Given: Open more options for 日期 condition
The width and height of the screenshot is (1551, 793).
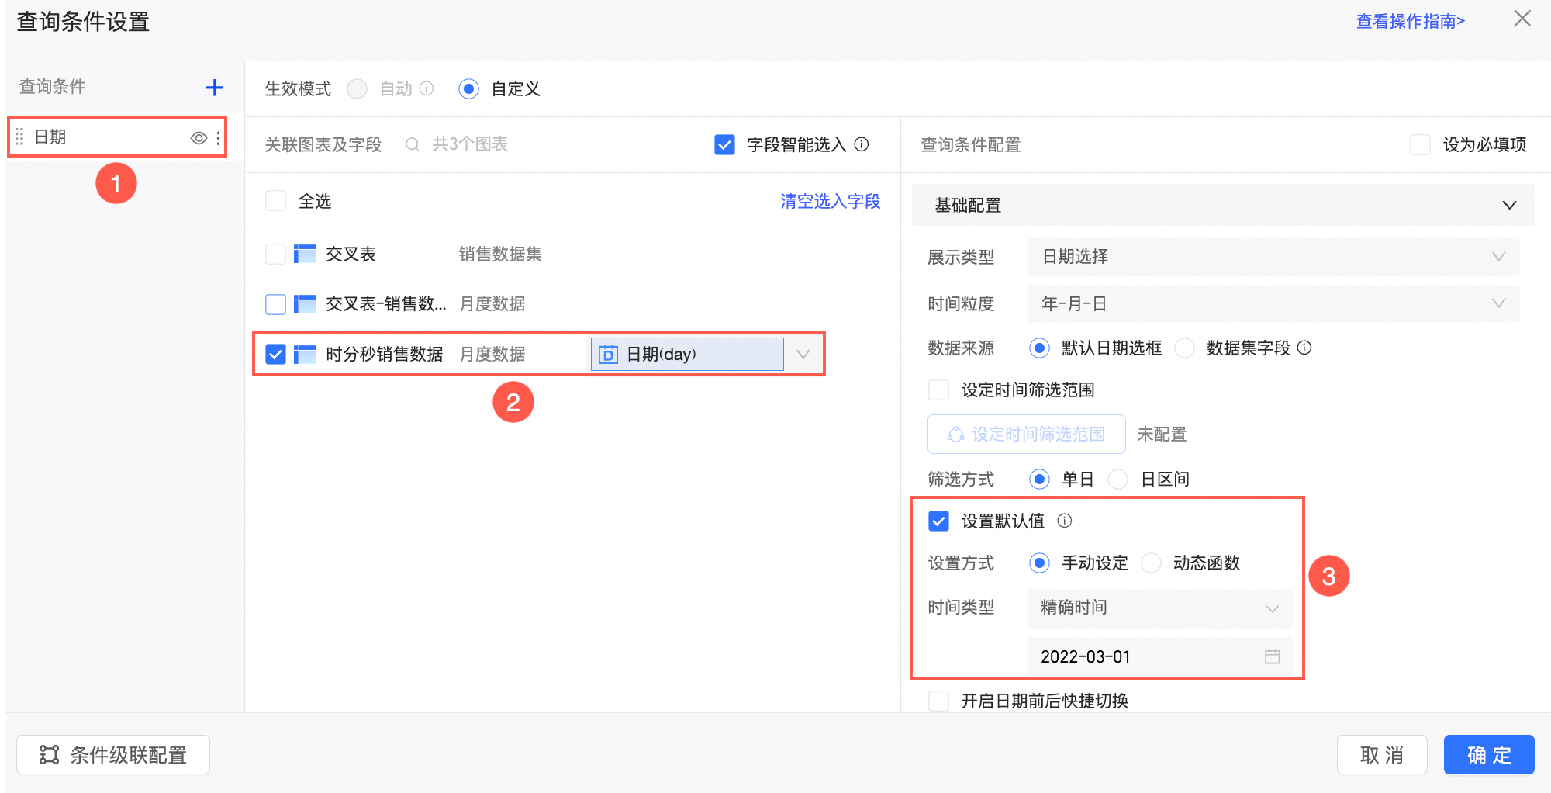Looking at the screenshot, I should point(219,138).
